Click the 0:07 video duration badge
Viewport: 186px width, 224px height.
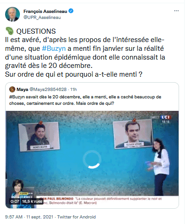tap(15, 201)
